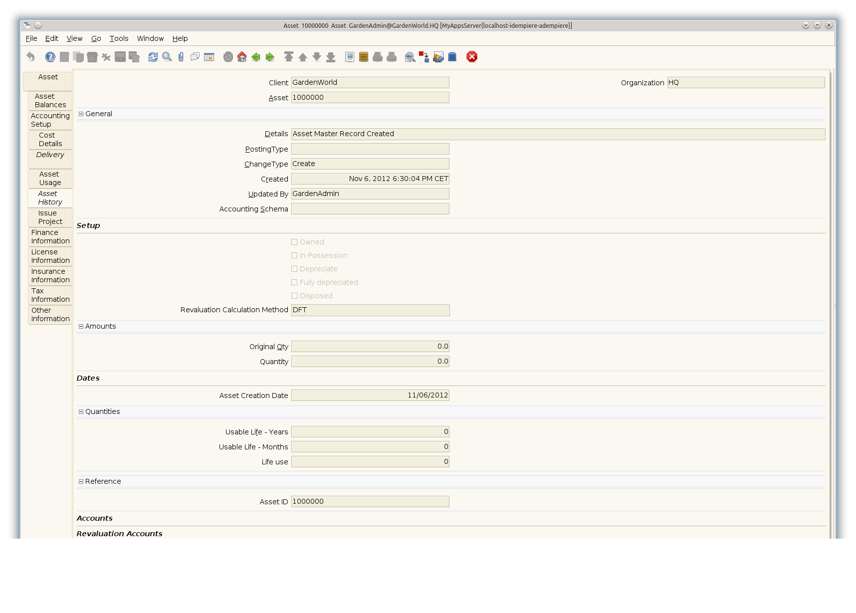Switch to the Asset Balances tab

(x=50, y=100)
